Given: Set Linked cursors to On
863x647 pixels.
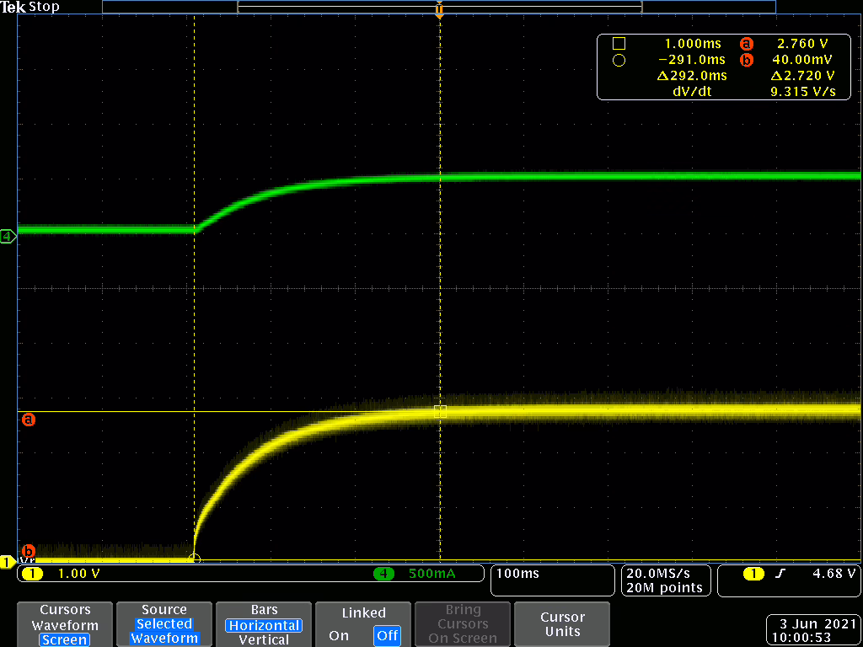Looking at the screenshot, I should point(339,635).
